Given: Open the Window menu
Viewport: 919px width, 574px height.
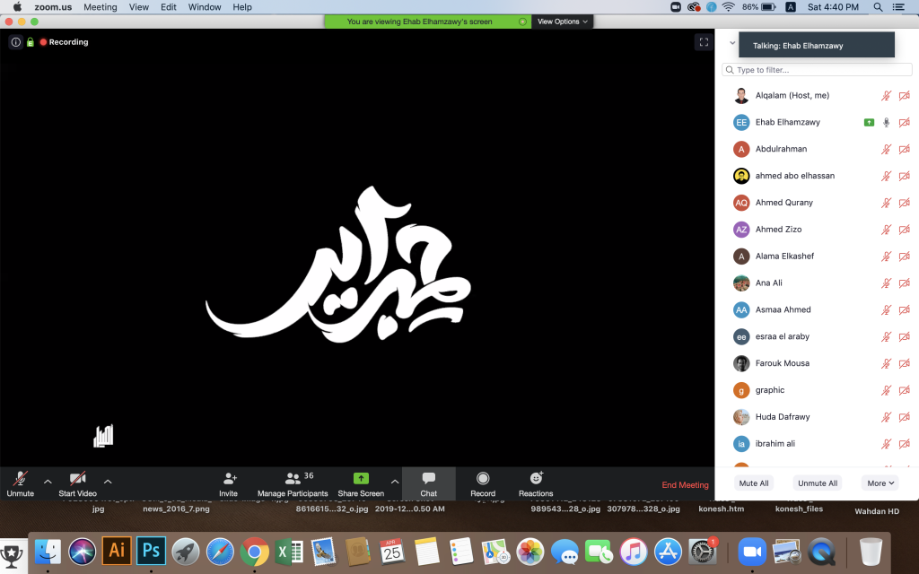Looking at the screenshot, I should click(x=205, y=7).
